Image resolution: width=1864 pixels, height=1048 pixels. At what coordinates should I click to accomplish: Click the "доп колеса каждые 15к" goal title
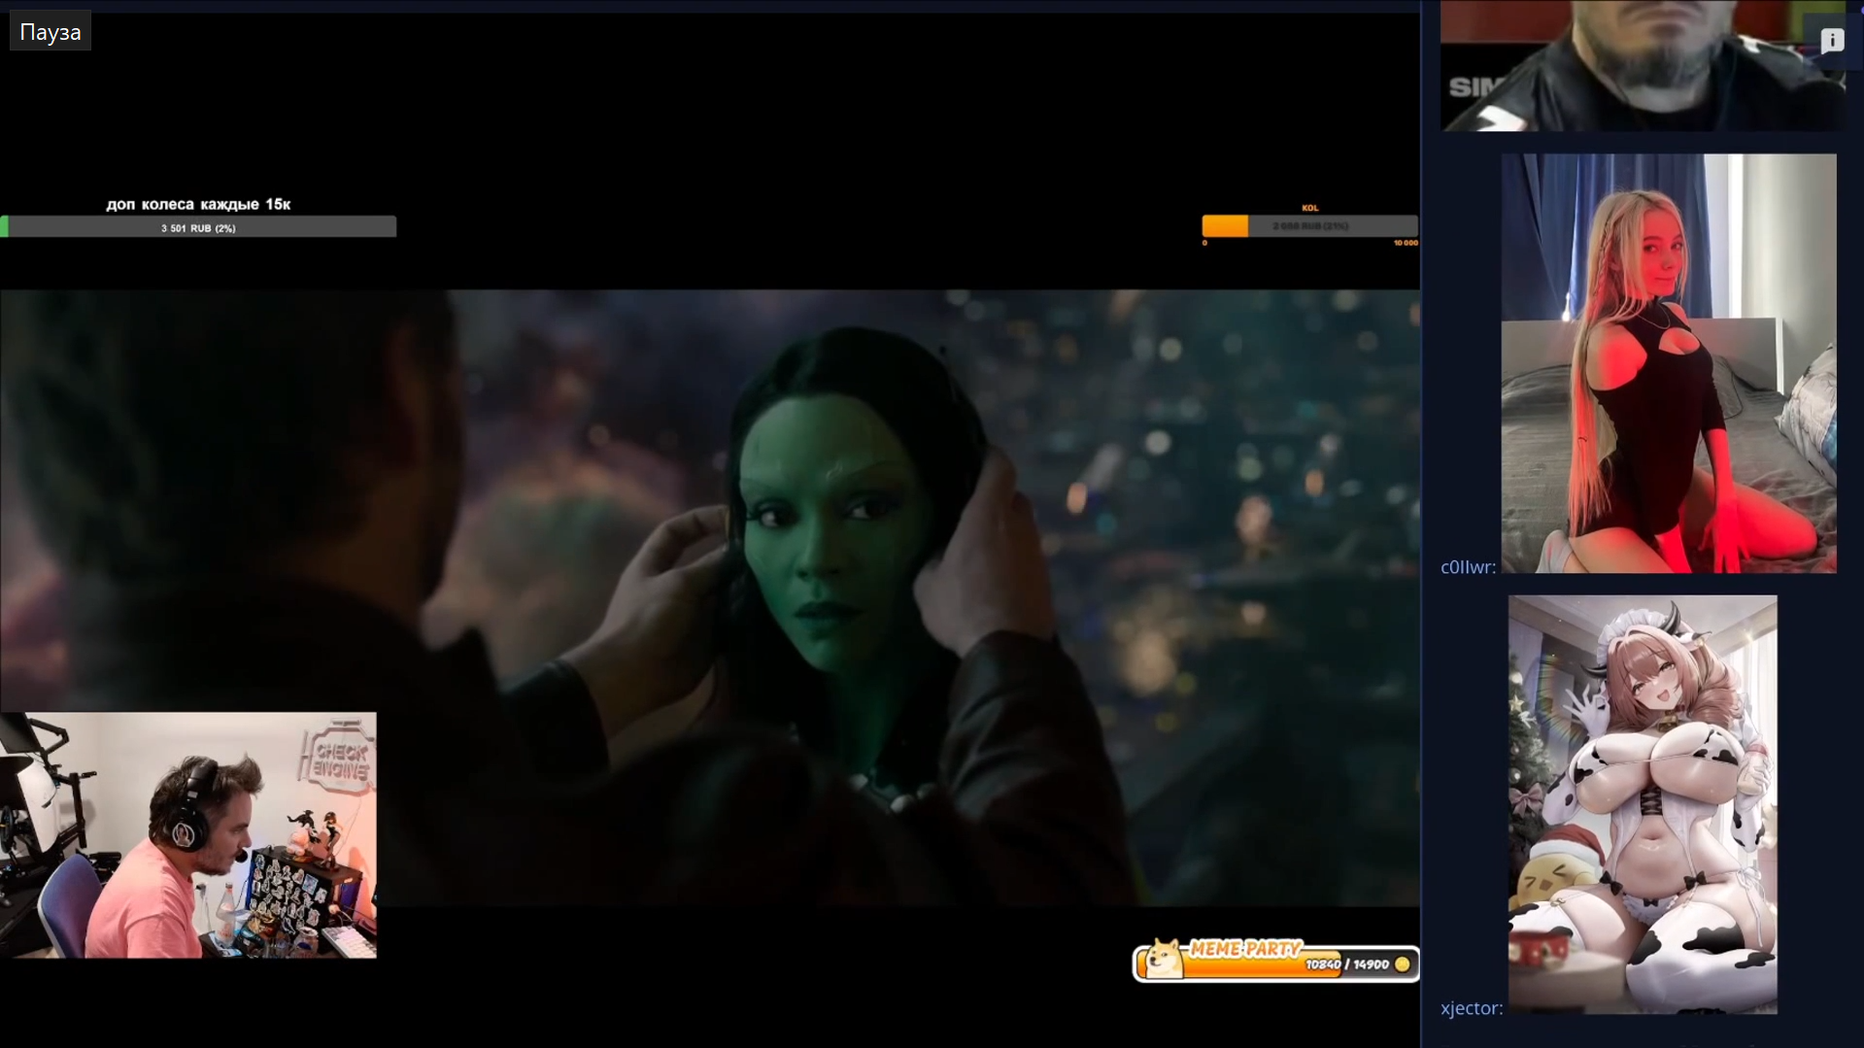(198, 204)
